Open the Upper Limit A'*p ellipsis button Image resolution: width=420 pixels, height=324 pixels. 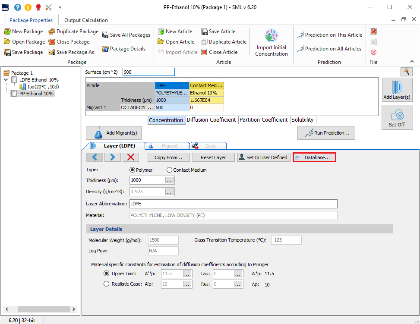point(187,274)
